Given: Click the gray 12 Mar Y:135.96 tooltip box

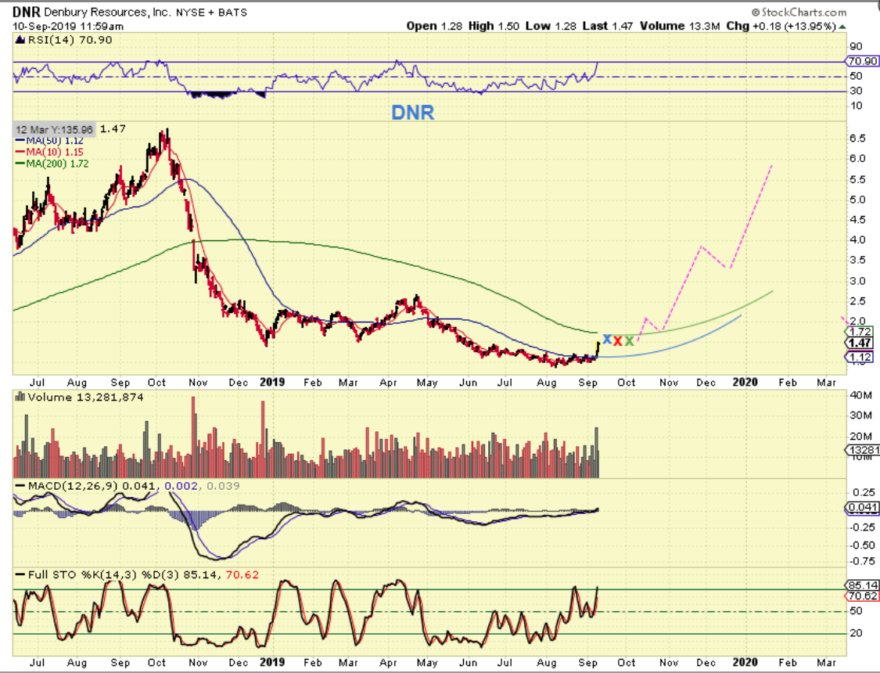Looking at the screenshot, I should pos(54,129).
